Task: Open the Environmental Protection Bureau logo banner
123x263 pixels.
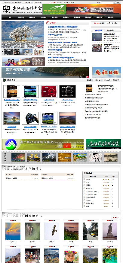Action: pos(11,144)
